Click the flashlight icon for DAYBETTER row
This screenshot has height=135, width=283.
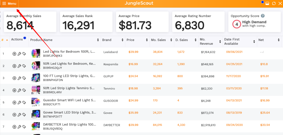click(19, 127)
